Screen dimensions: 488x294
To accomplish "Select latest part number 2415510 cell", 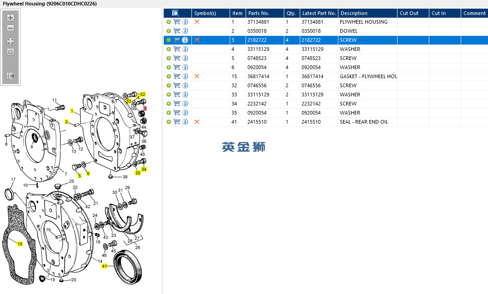I will (319, 122).
